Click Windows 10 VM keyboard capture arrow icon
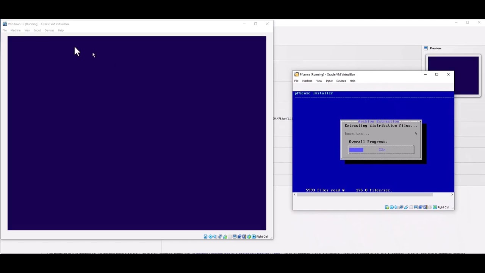The image size is (485, 273). coord(254,237)
